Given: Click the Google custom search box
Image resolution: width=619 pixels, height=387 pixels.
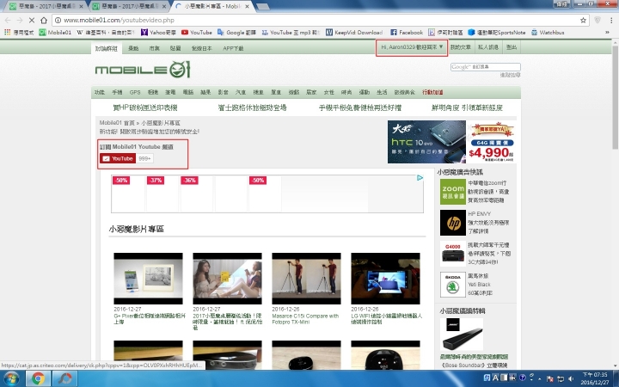Looking at the screenshot, I should [x=486, y=67].
